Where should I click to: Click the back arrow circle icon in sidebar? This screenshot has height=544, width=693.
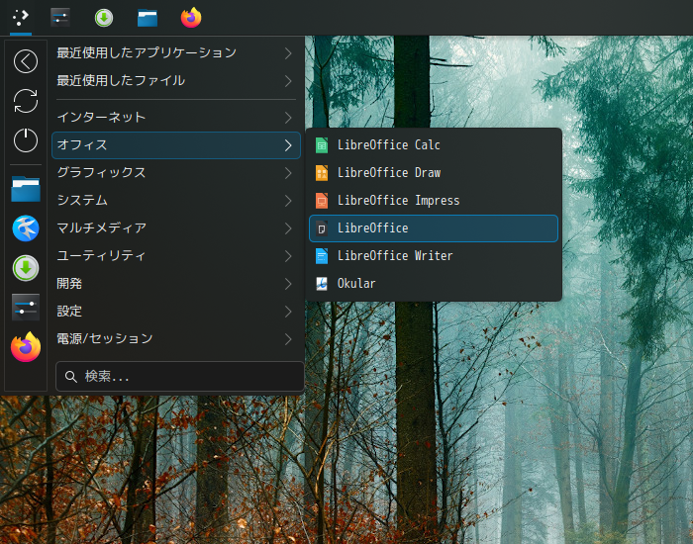click(x=26, y=61)
